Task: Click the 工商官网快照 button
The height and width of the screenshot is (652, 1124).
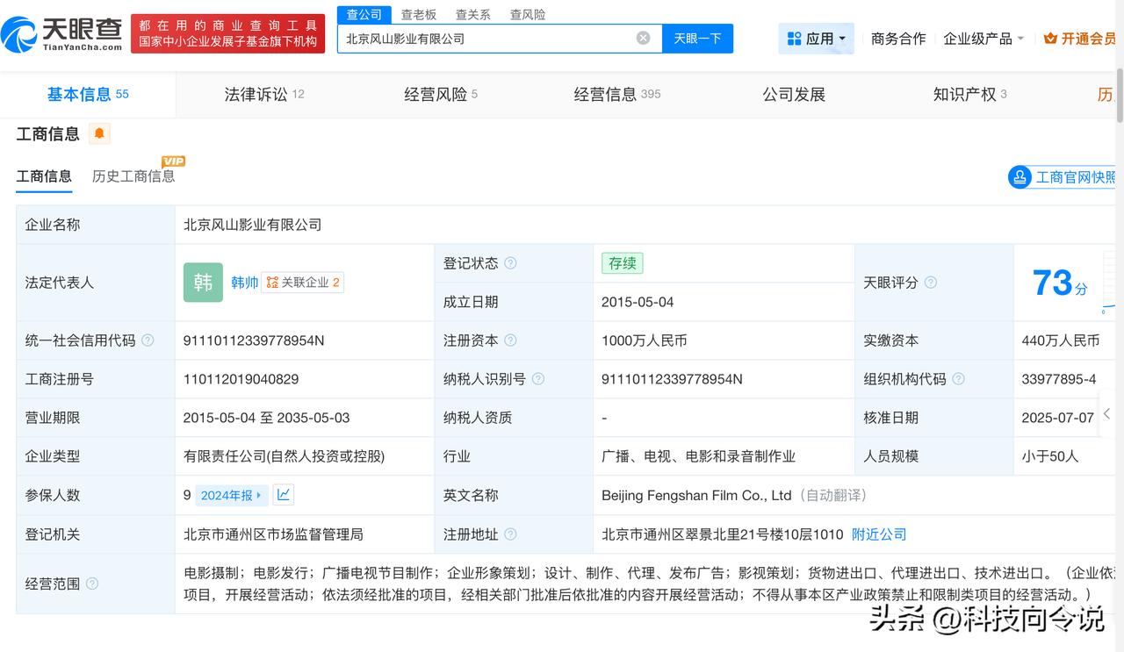Action: (x=1063, y=177)
